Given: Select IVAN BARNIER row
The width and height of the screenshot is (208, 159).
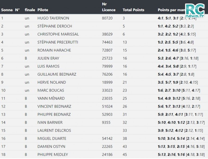Looking at the screenshot, I should 104,122.
